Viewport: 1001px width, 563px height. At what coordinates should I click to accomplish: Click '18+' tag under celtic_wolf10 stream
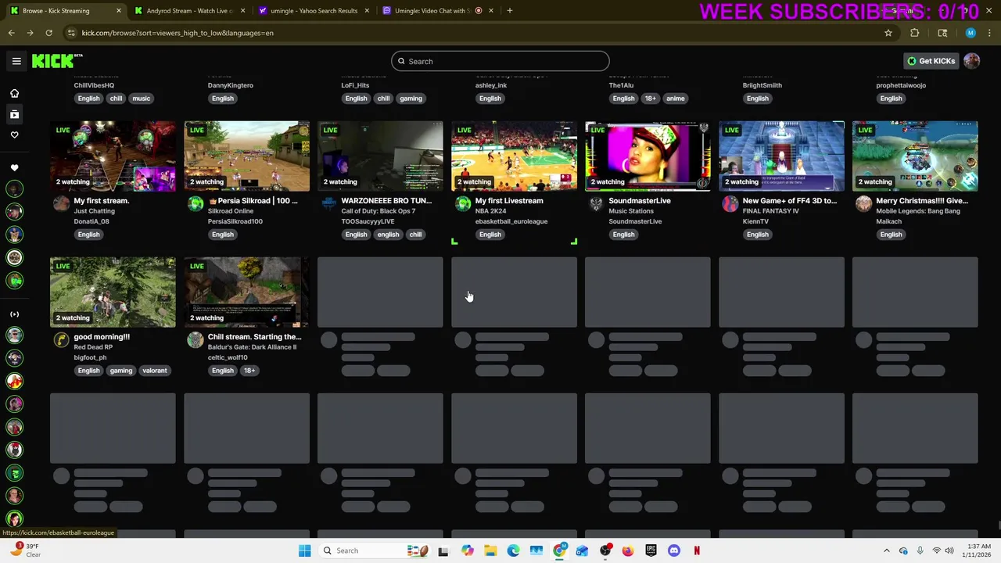click(249, 371)
